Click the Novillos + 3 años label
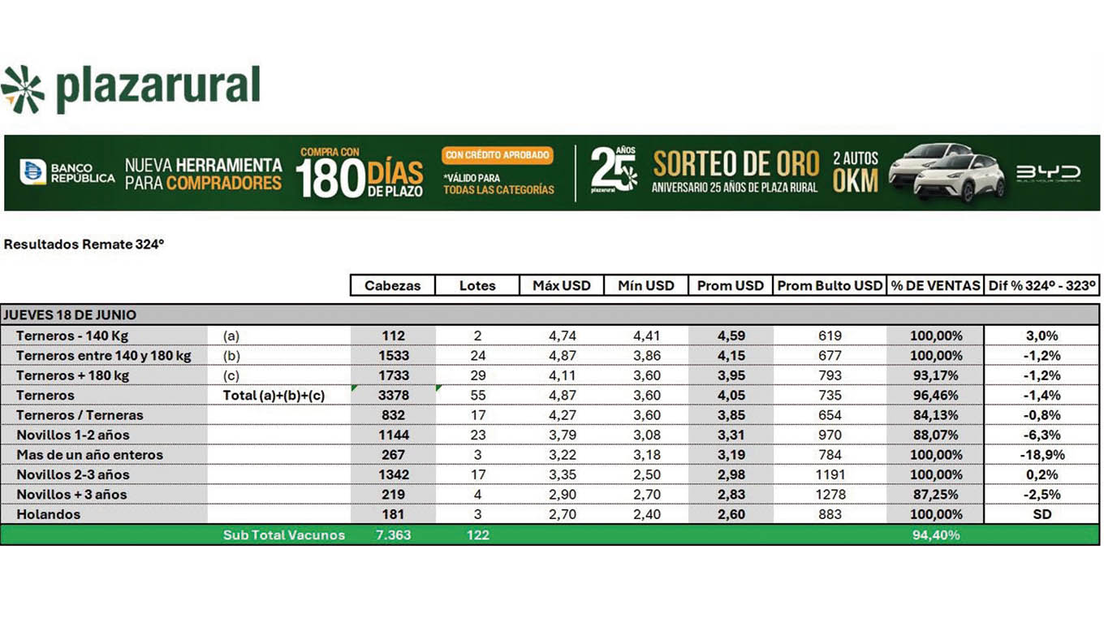The width and height of the screenshot is (1104, 619). pyautogui.click(x=71, y=494)
